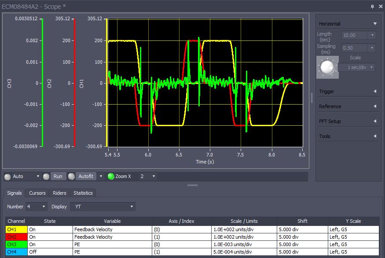Open the Statistics tab
Screen dimensions: 385x258
click(x=83, y=193)
